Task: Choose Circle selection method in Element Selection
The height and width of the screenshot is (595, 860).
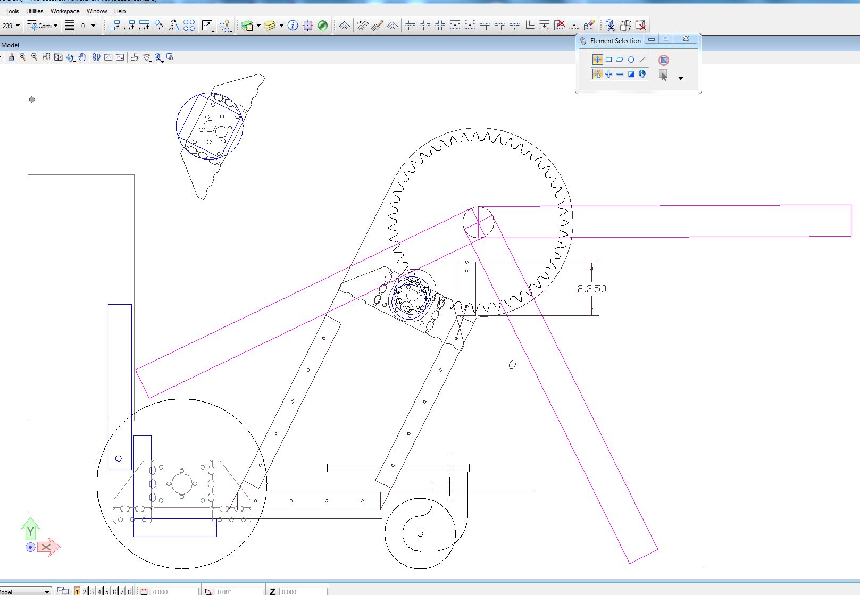Action: (631, 60)
